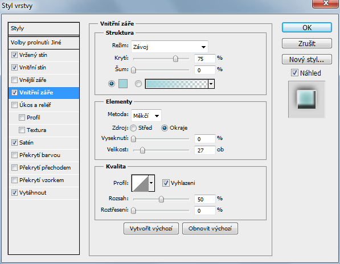Click the light blue glow color swatch

point(123,84)
